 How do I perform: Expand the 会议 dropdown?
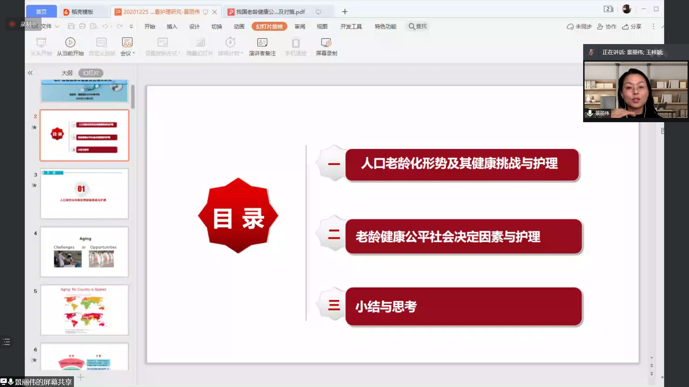[x=133, y=53]
